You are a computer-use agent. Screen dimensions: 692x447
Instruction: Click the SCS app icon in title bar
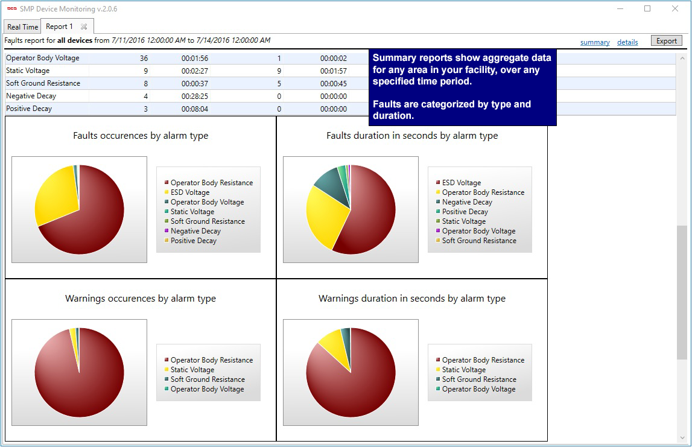click(11, 8)
